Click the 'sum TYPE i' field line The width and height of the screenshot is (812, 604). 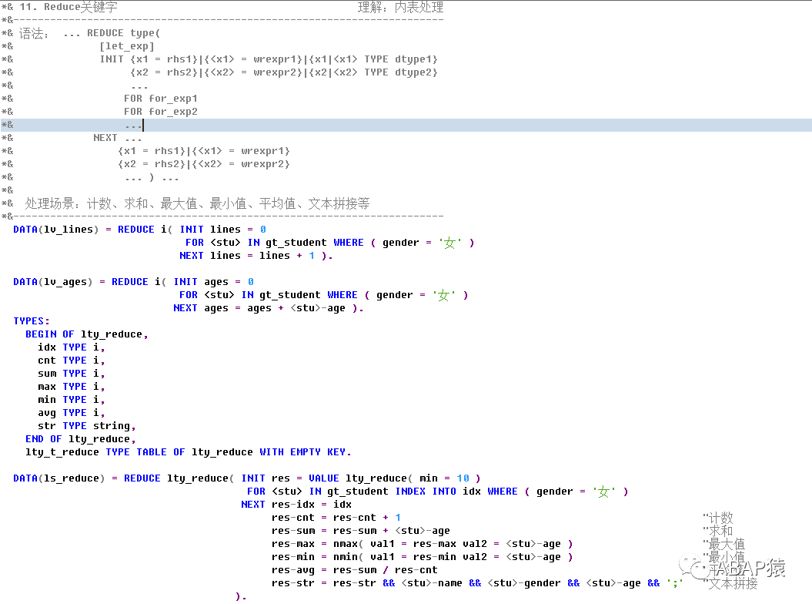tap(72, 374)
